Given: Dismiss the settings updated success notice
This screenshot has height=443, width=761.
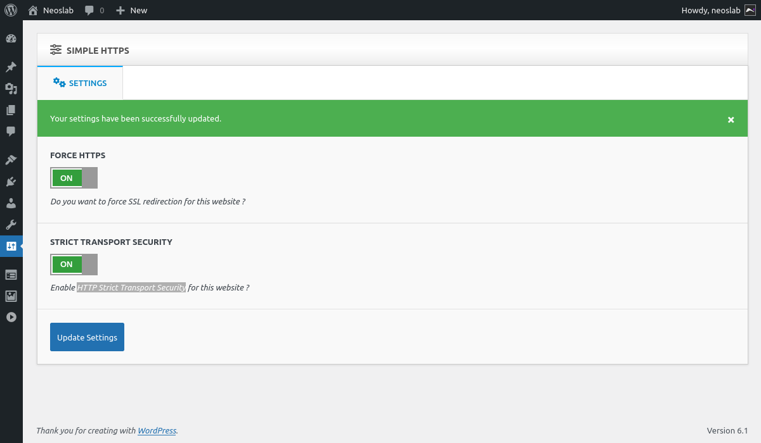Looking at the screenshot, I should click(x=731, y=120).
